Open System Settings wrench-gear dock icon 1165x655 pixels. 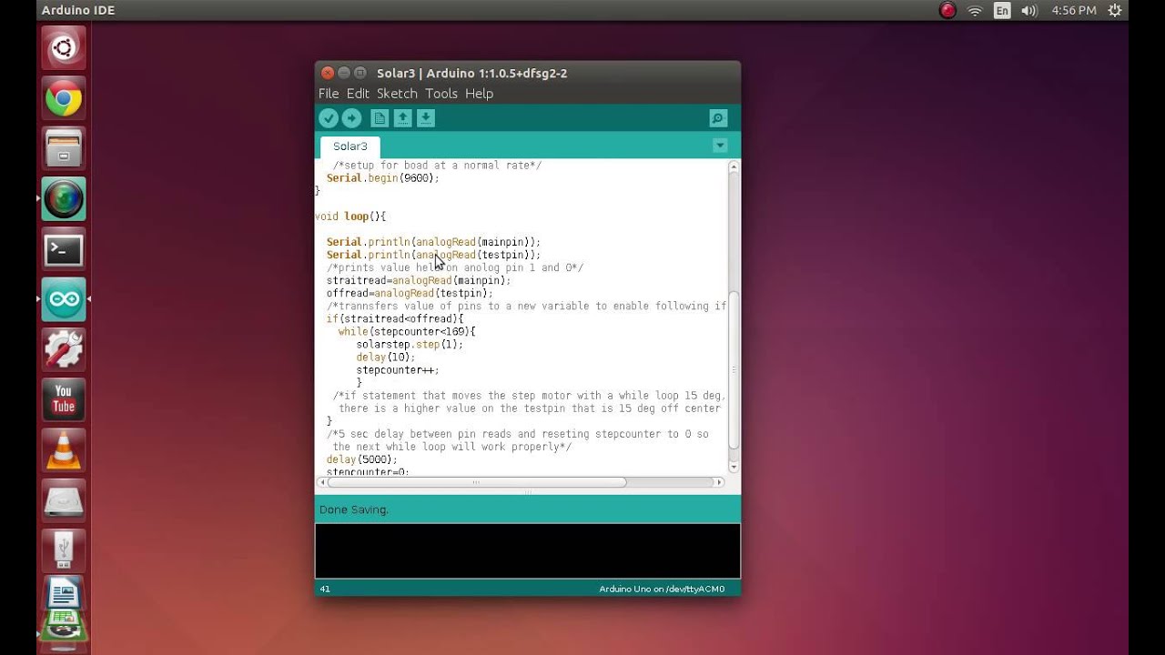pos(64,349)
